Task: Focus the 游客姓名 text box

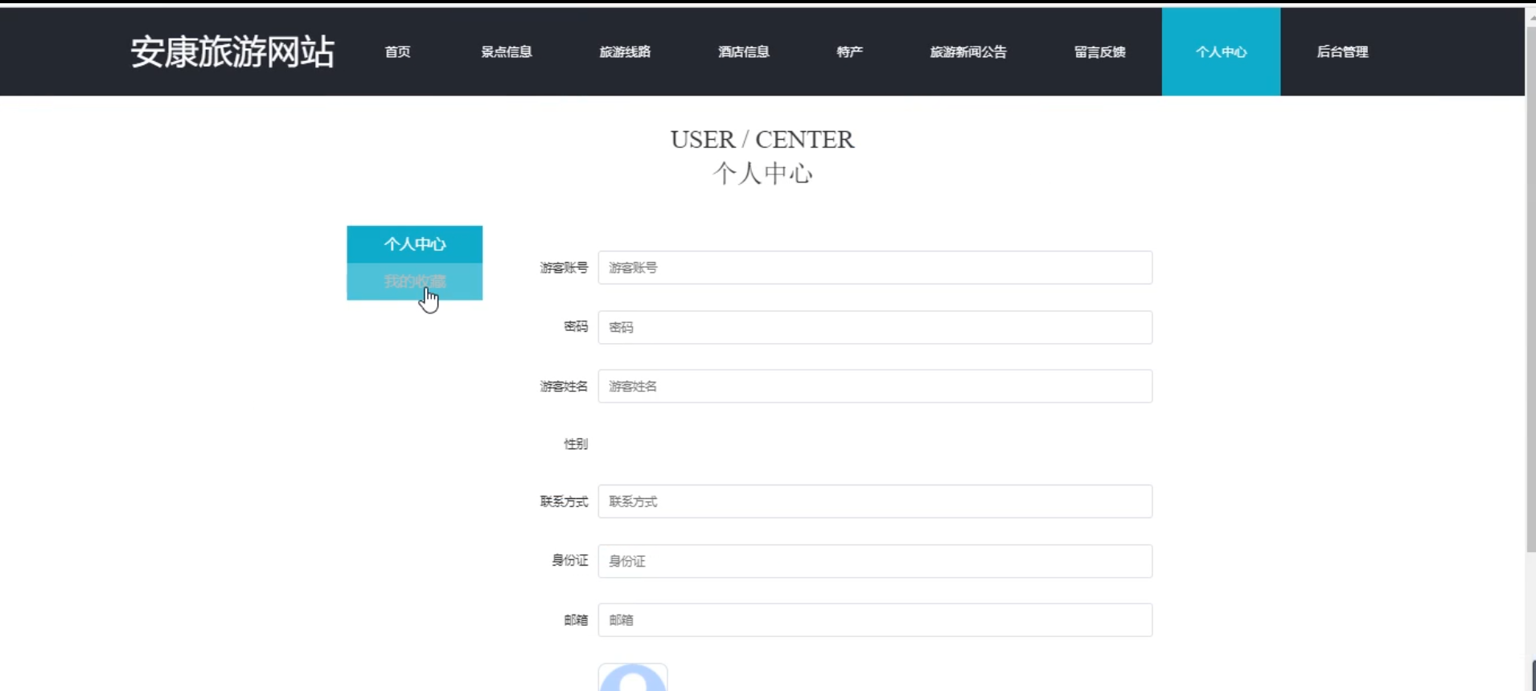Action: pyautogui.click(x=875, y=386)
